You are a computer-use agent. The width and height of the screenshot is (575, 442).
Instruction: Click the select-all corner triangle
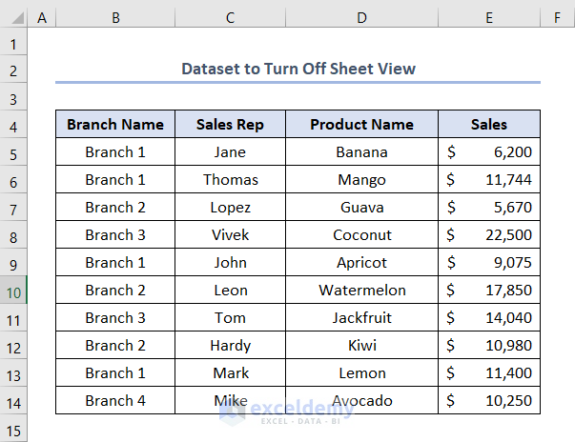tap(14, 17)
